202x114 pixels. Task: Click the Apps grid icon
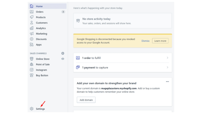click(x=32, y=45)
